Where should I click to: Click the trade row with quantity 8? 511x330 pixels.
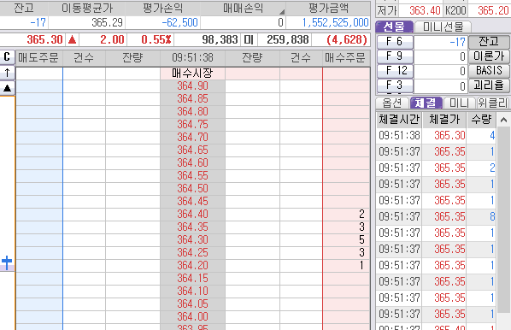(436, 216)
